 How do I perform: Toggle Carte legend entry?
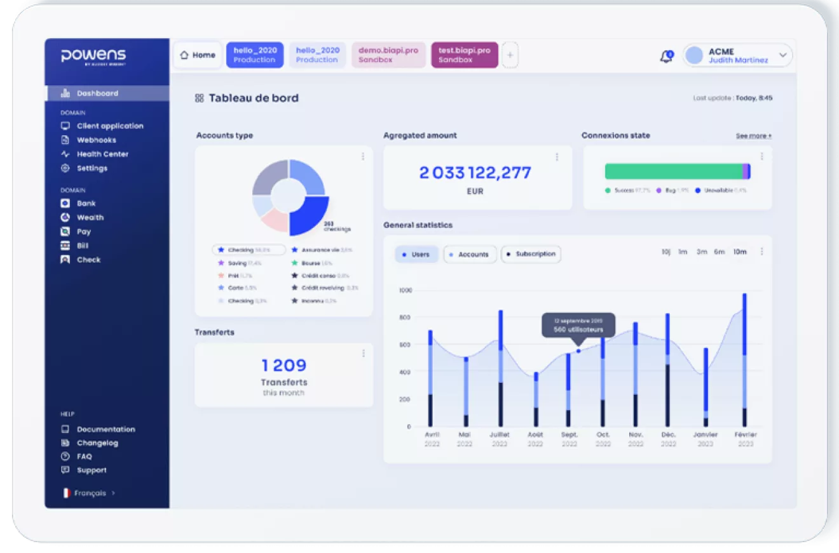[237, 288]
